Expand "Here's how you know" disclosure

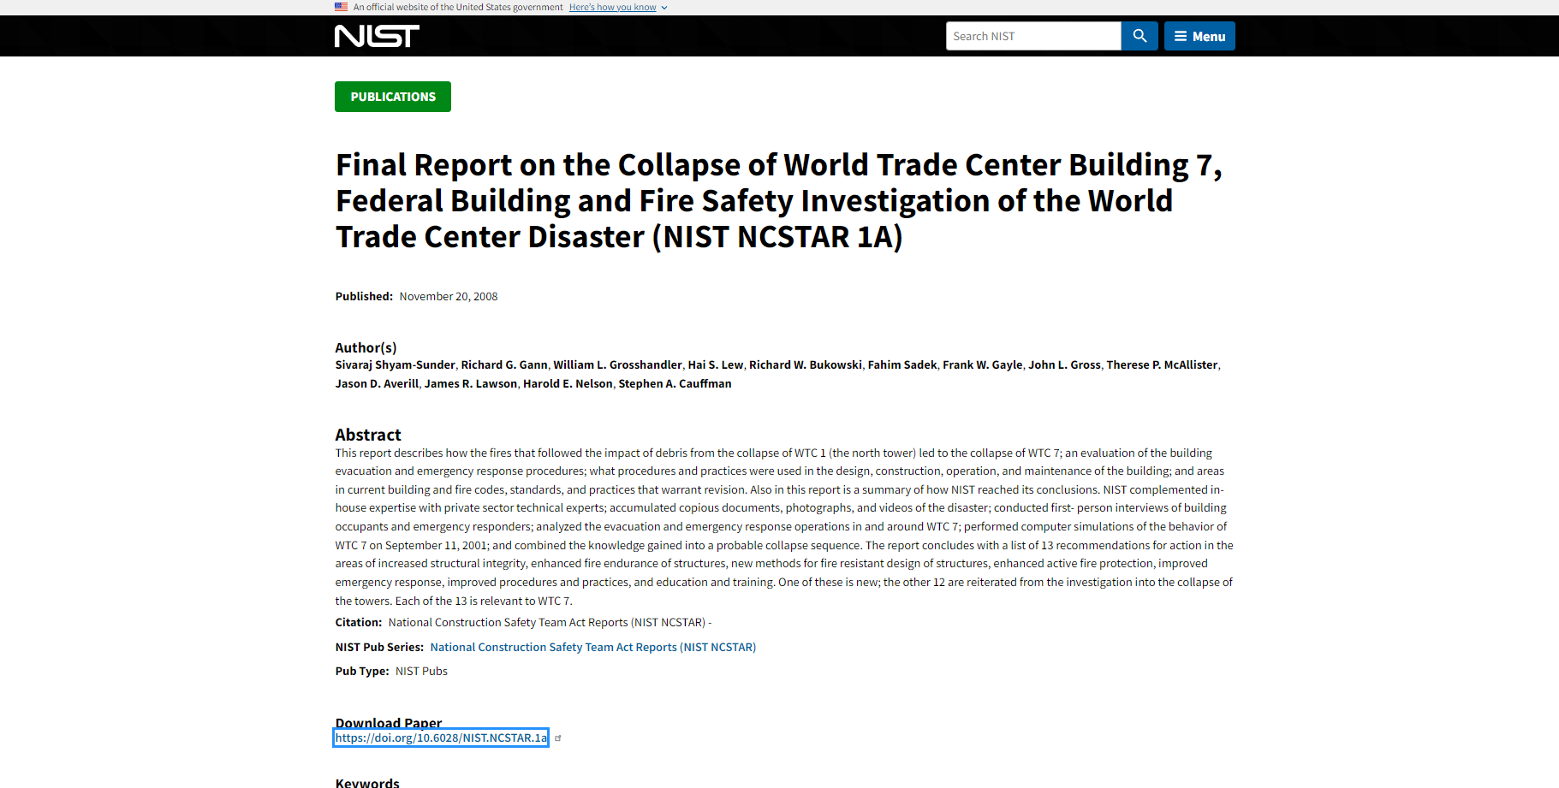tap(618, 7)
